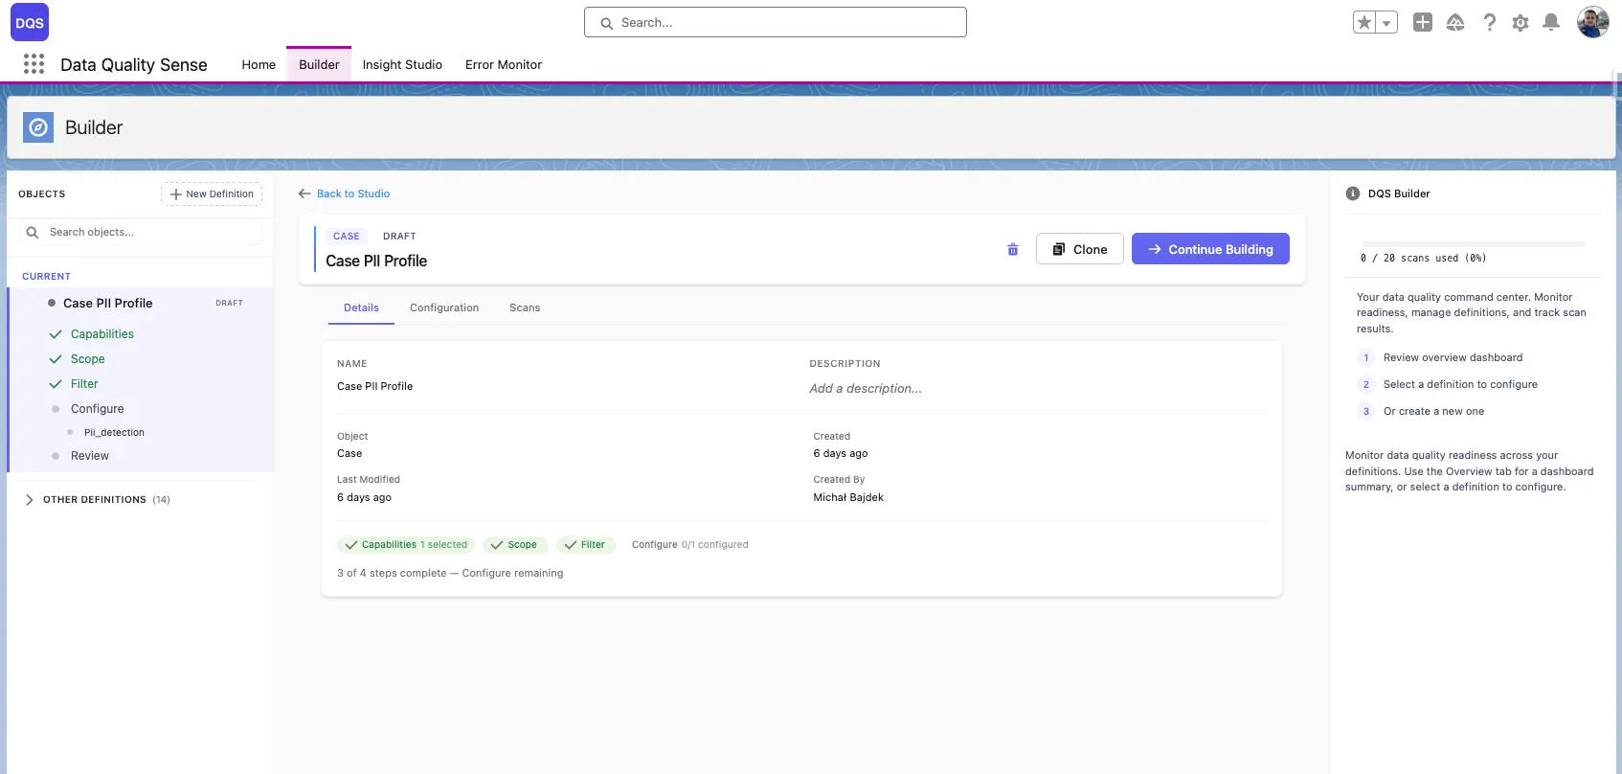This screenshot has width=1622, height=774.
Task: Click the CURRENT section heading
Action: click(x=46, y=276)
